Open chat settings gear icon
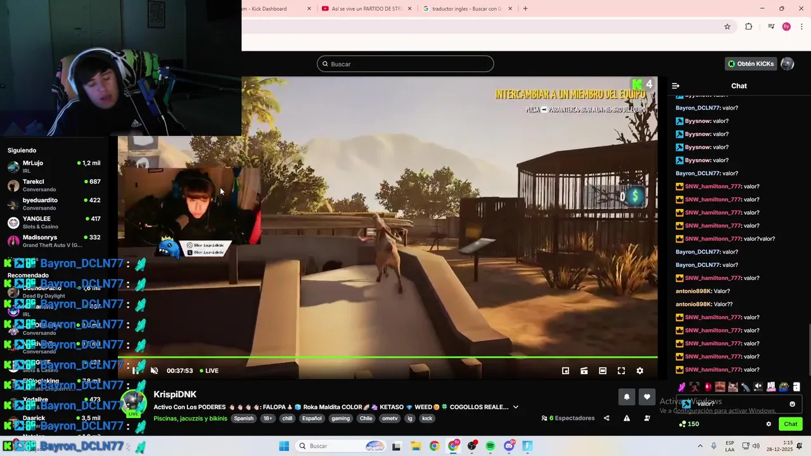Image resolution: width=811 pixels, height=456 pixels. (769, 424)
